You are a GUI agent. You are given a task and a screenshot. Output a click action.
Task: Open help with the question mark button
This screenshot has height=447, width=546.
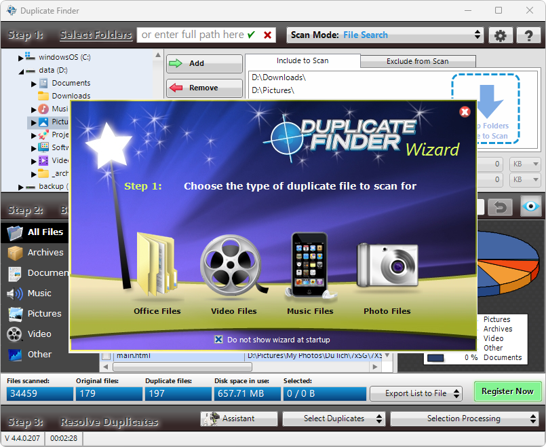[528, 35]
